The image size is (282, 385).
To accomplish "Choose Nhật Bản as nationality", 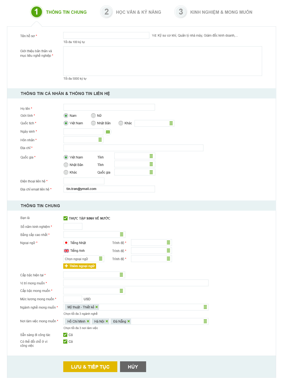I will coord(93,123).
